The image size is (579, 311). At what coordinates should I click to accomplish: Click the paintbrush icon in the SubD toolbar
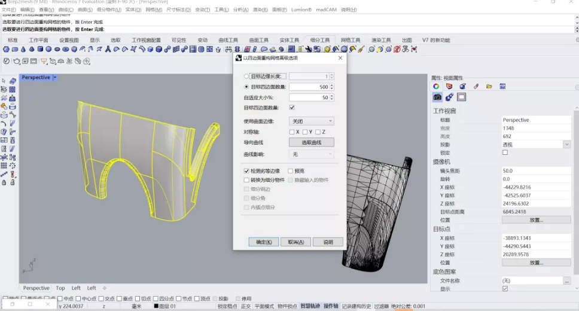361,49
